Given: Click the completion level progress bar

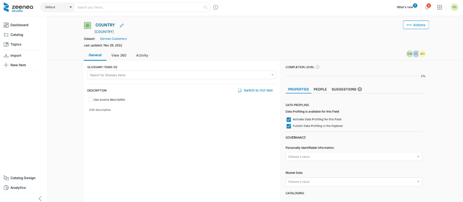Looking at the screenshot, I should coord(351,76).
